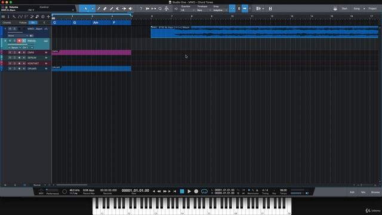
Task: Open the marker track flag icon
Action: tap(26, 17)
